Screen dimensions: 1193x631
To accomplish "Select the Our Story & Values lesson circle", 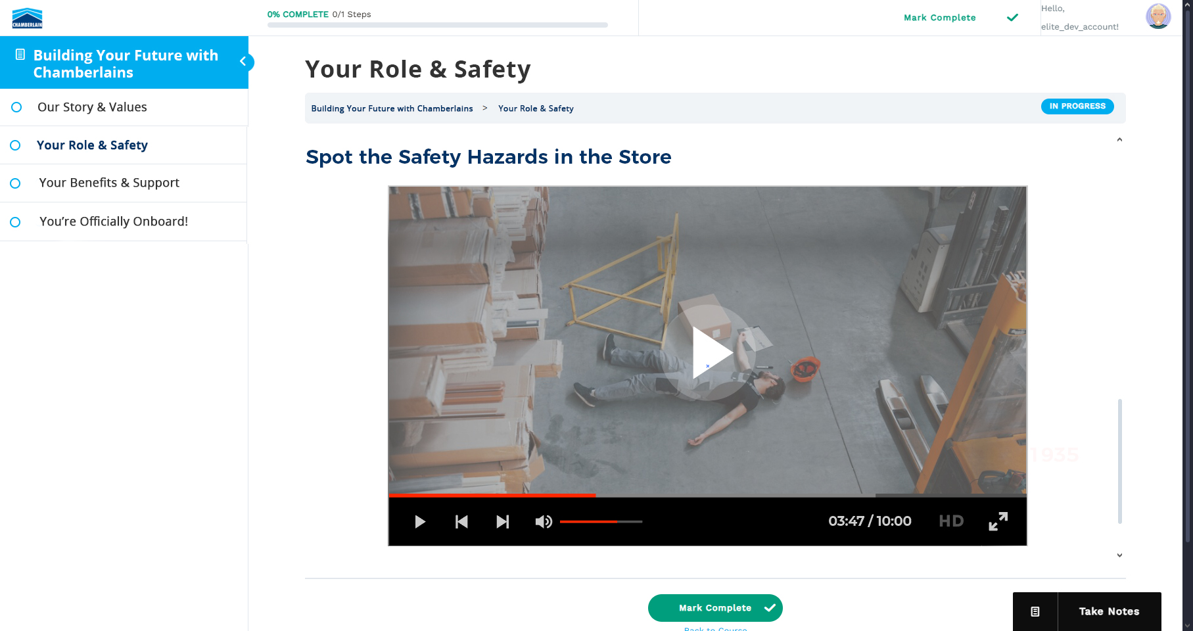I will tap(16, 107).
